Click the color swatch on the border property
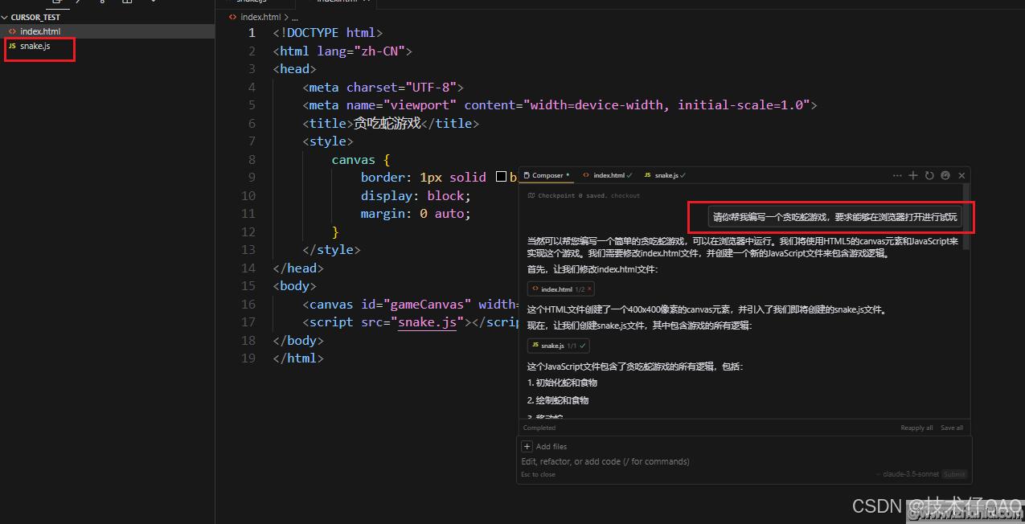This screenshot has height=524, width=1025. coord(501,176)
